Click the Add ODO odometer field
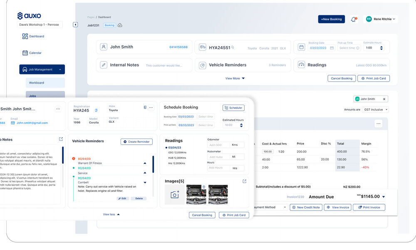This screenshot has height=250, width=416. [x=219, y=145]
